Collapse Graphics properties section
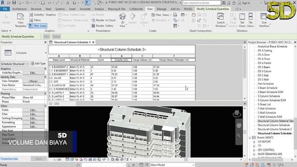297x167 pixels. (45, 69)
